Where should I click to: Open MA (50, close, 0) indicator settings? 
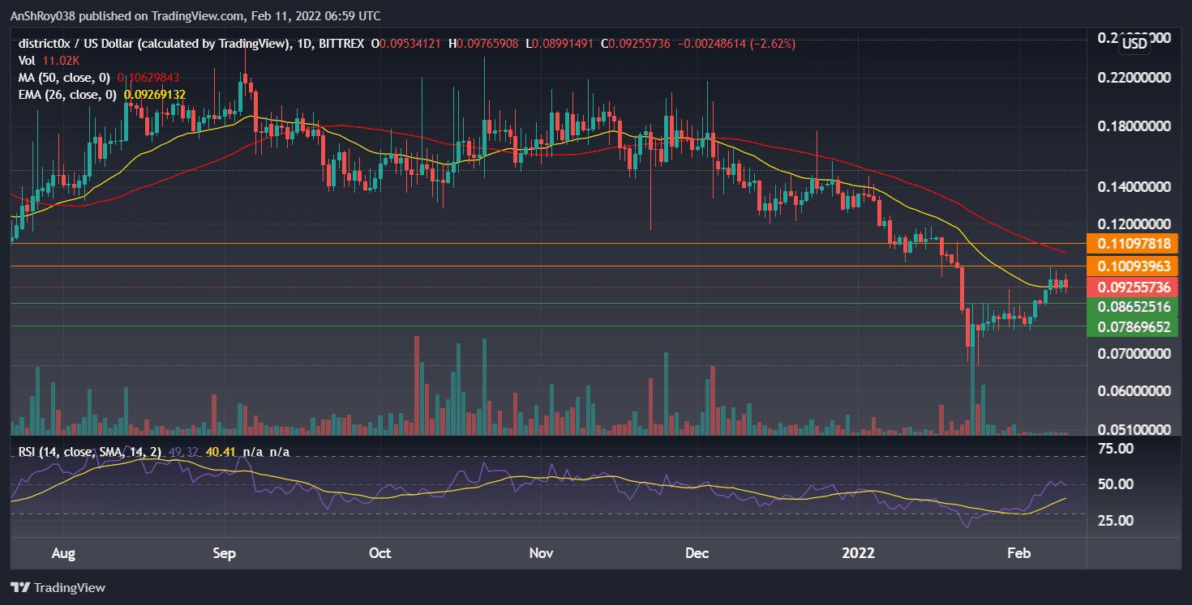pyautogui.click(x=63, y=77)
